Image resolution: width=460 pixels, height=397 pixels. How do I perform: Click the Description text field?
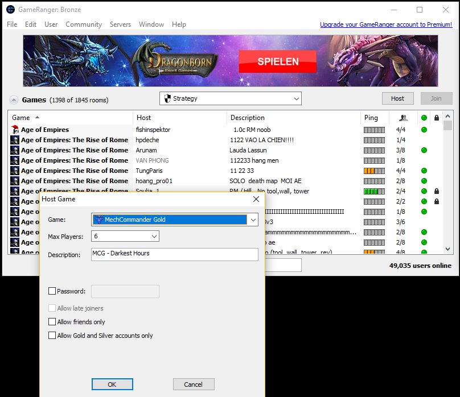(175, 254)
